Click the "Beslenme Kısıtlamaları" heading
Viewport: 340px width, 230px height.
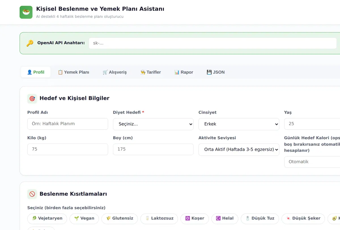tap(73, 194)
